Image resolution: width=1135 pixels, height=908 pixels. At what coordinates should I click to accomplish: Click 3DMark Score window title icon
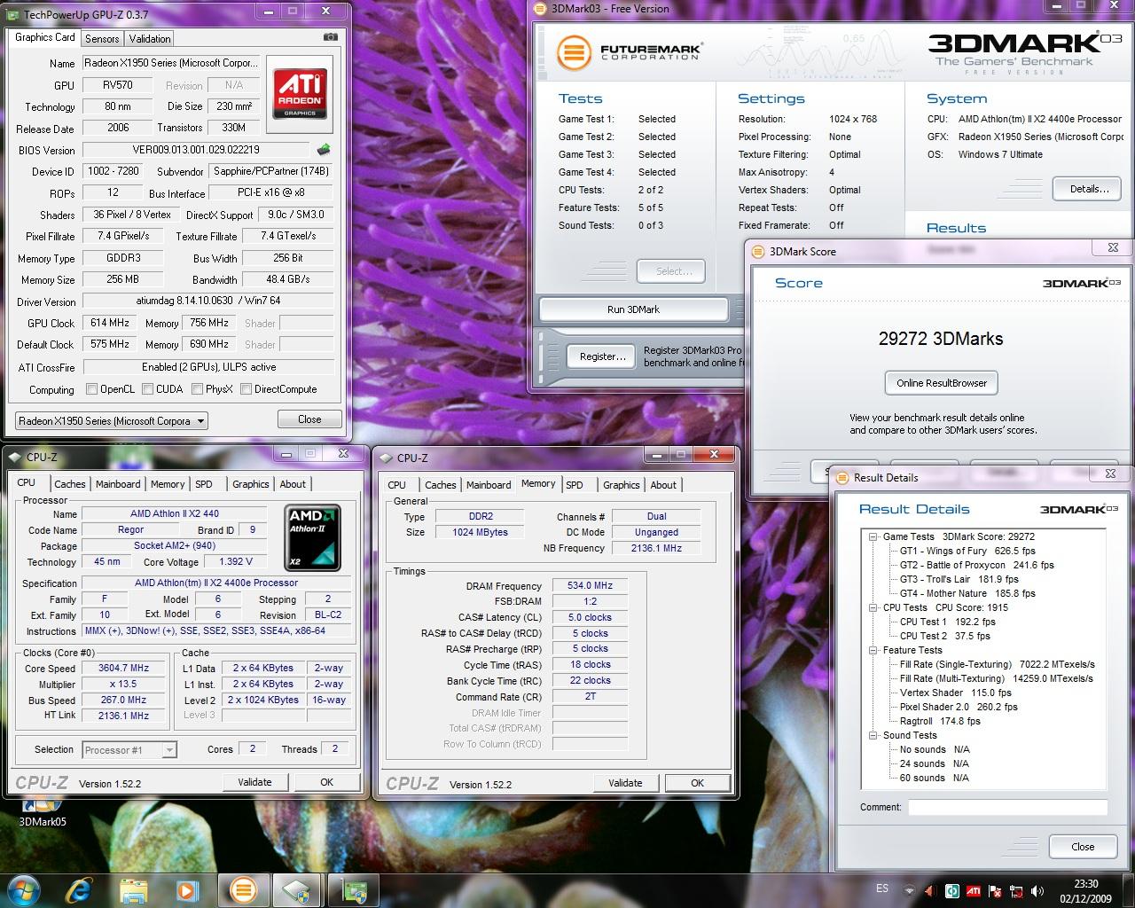tap(758, 251)
